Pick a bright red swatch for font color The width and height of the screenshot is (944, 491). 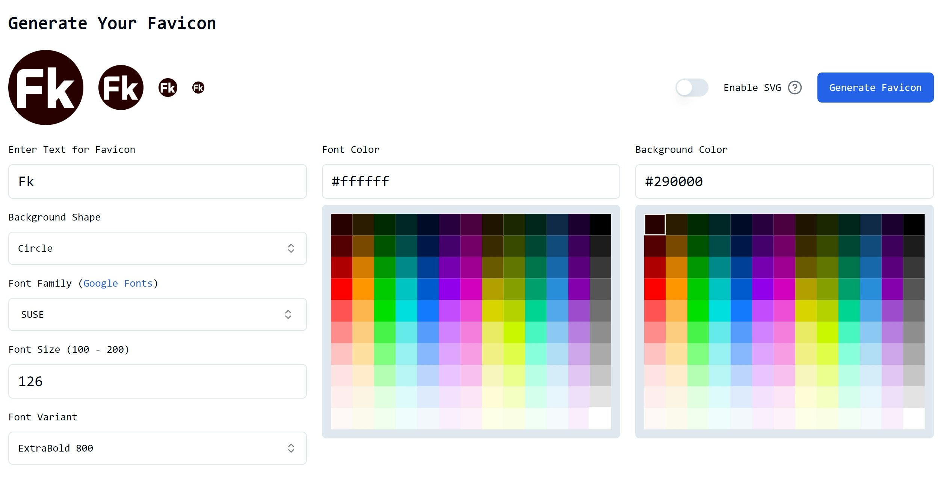click(342, 289)
